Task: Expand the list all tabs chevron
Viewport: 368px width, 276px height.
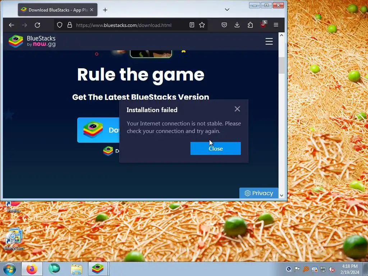Action: (227, 10)
